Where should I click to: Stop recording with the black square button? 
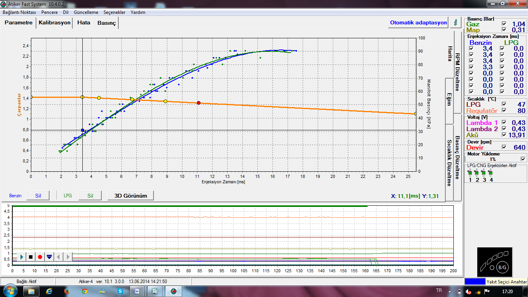pyautogui.click(x=31, y=257)
